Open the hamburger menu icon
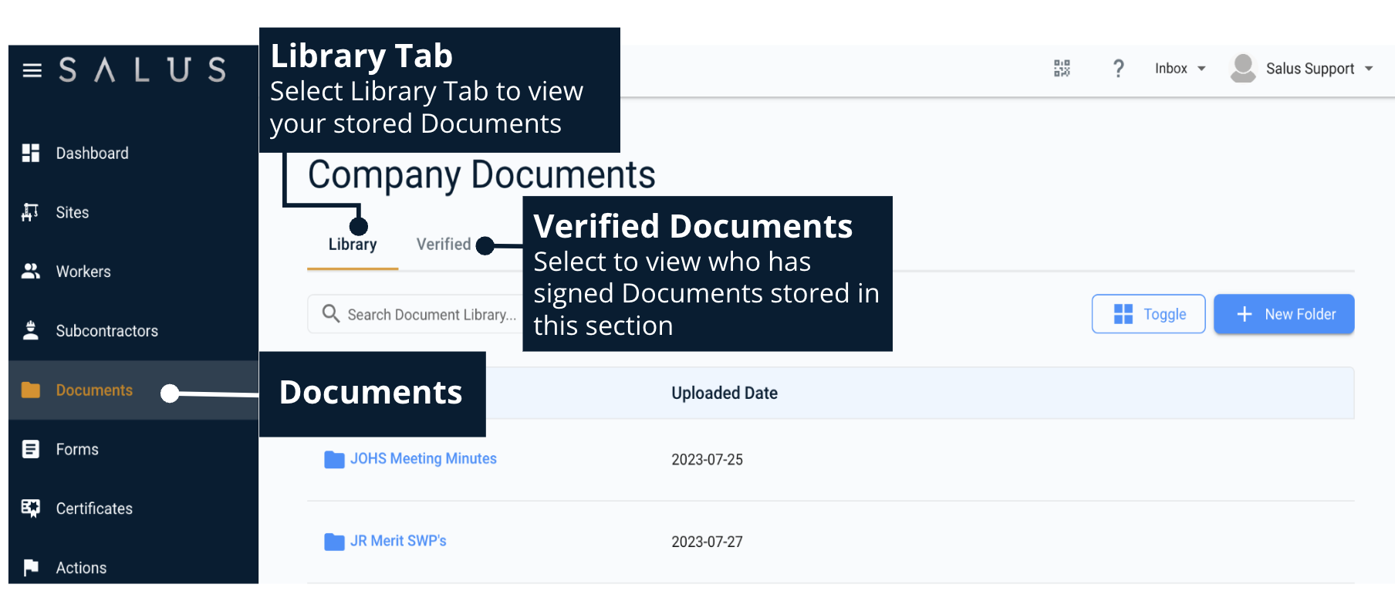Screen dimensions: 1395x608 point(32,71)
